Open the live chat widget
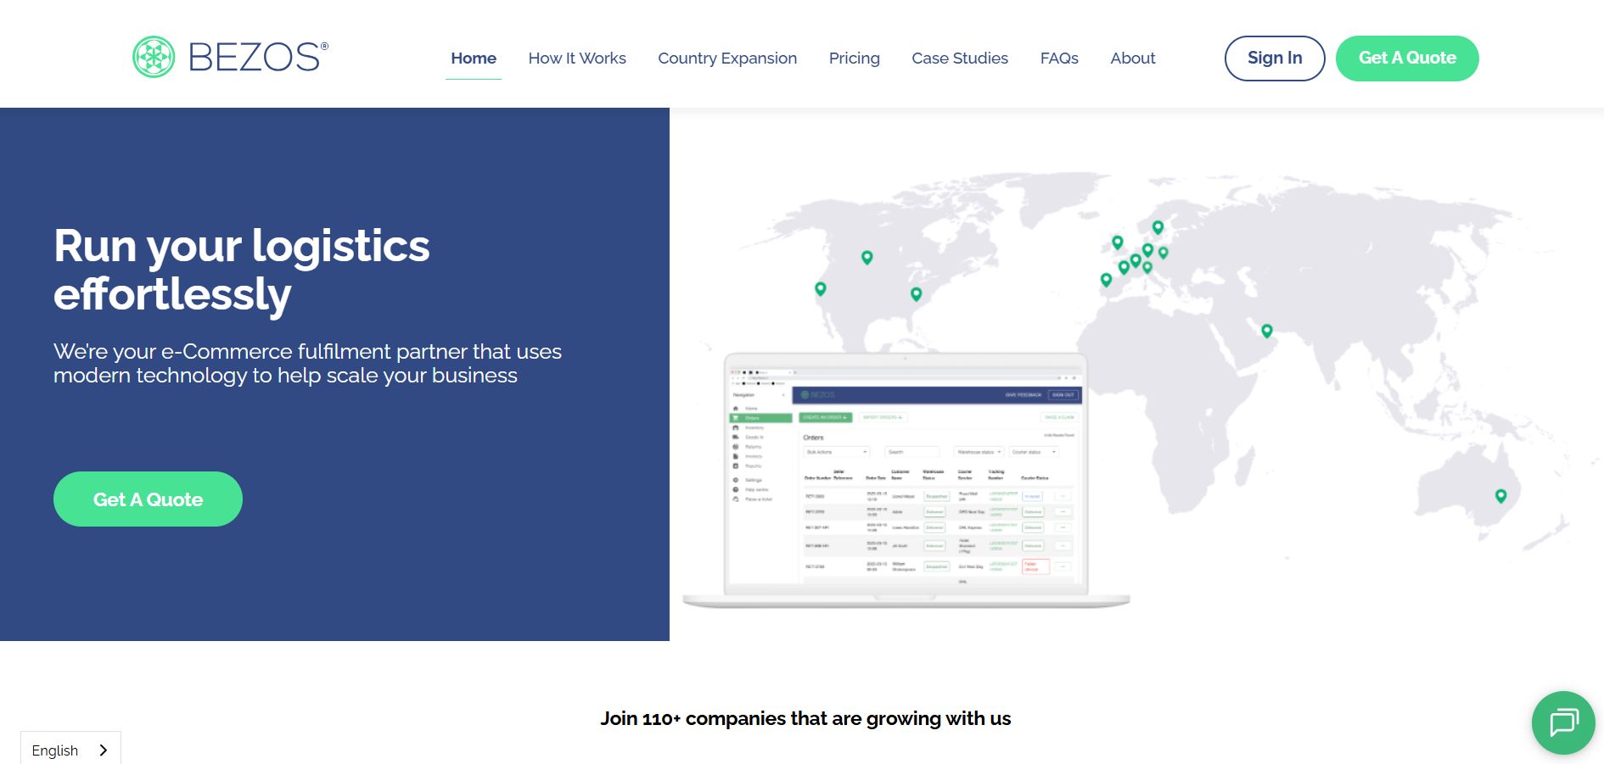This screenshot has height=764, width=1604. click(1562, 722)
